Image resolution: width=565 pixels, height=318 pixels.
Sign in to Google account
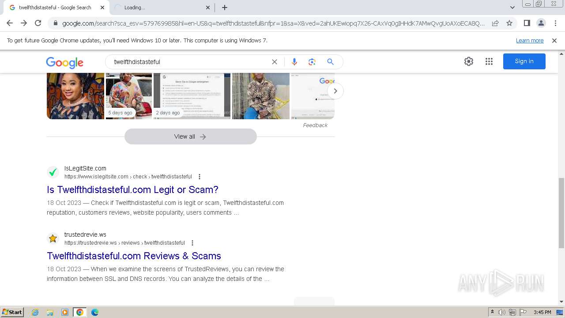(x=524, y=61)
